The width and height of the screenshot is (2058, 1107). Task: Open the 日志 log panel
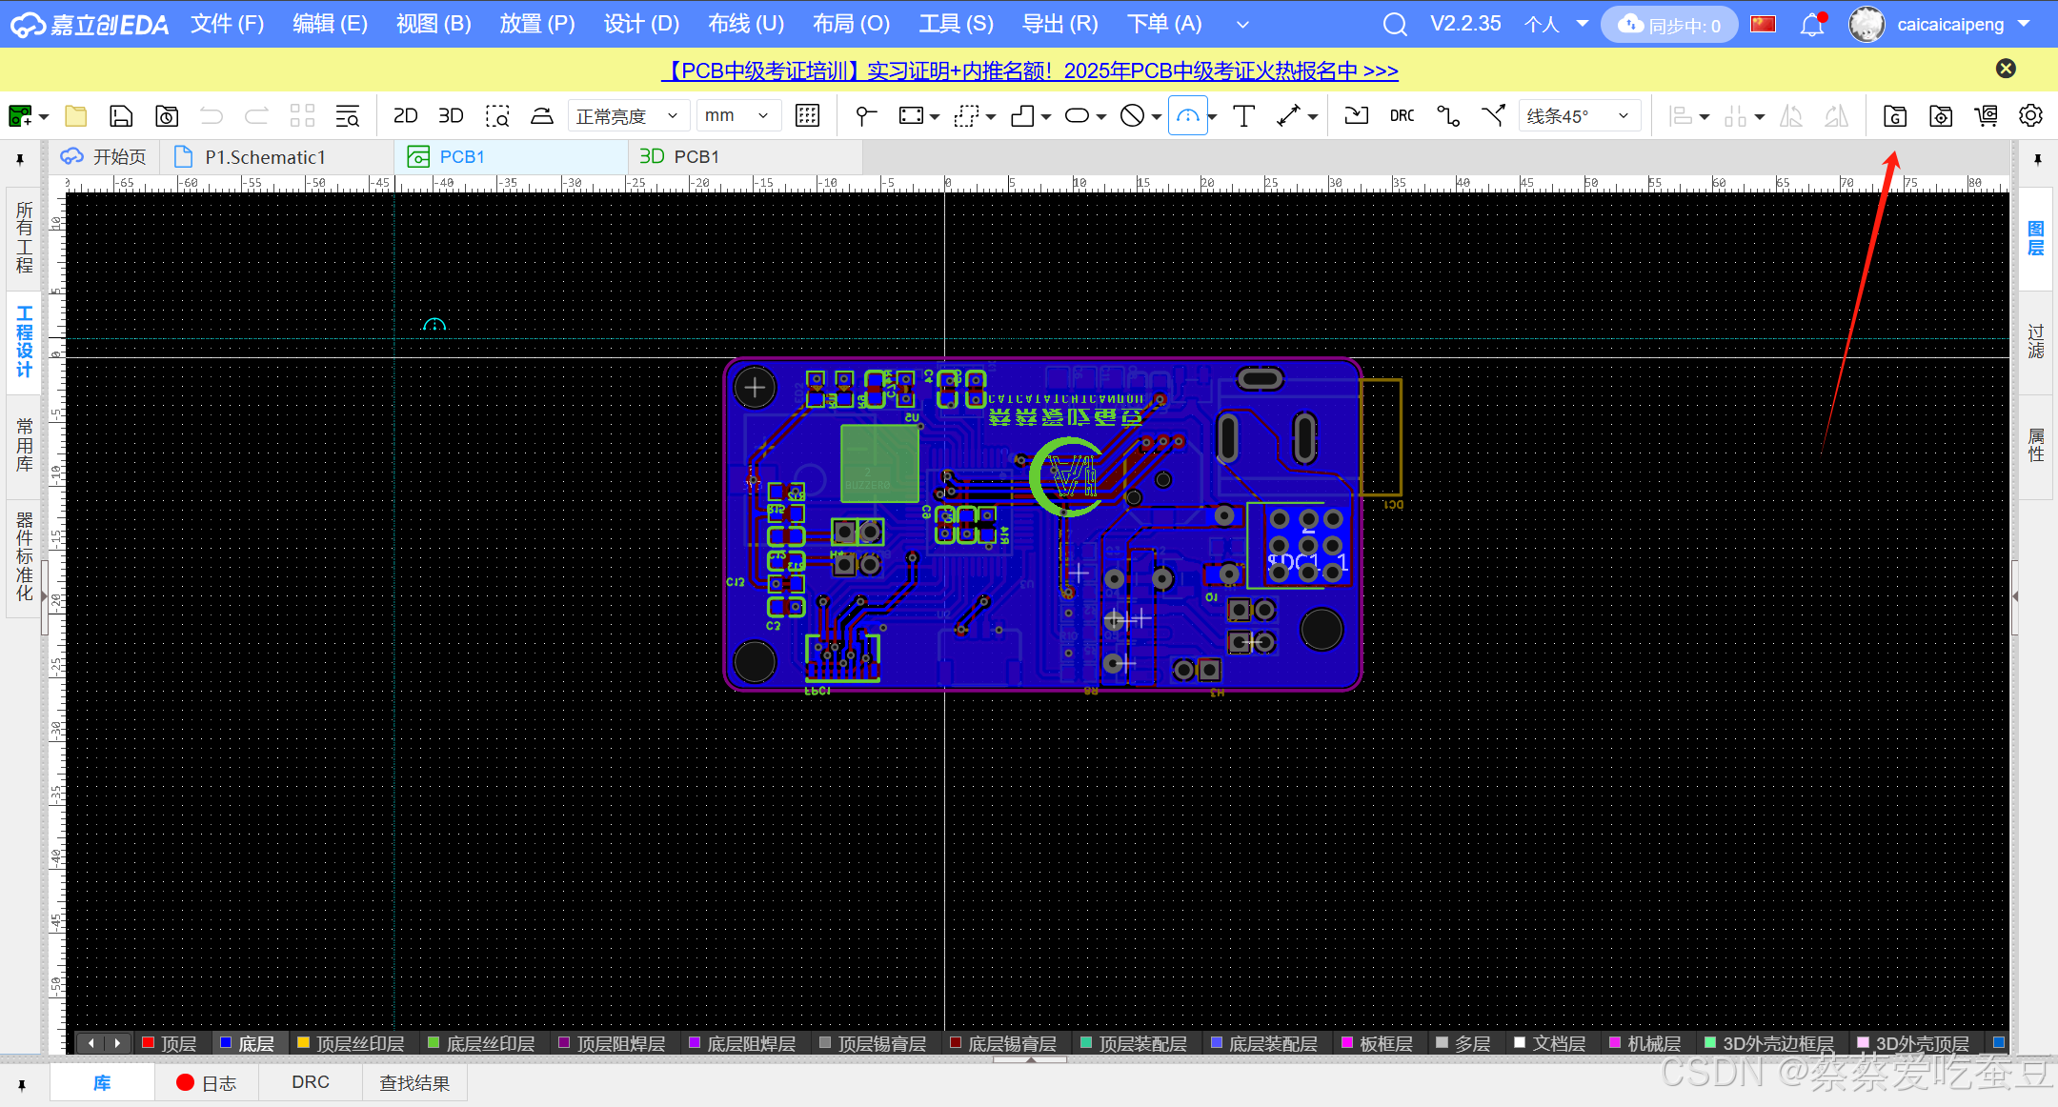pyautogui.click(x=207, y=1083)
